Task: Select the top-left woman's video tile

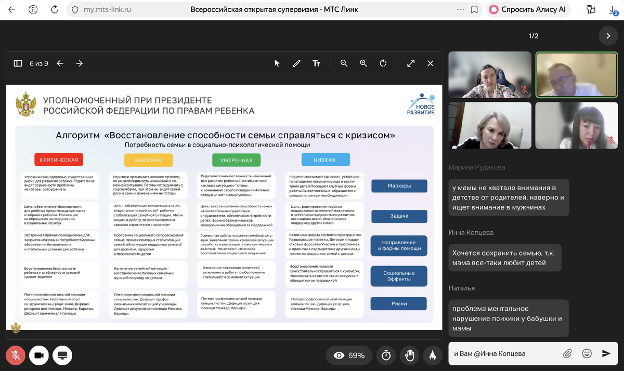Action: 490,74
